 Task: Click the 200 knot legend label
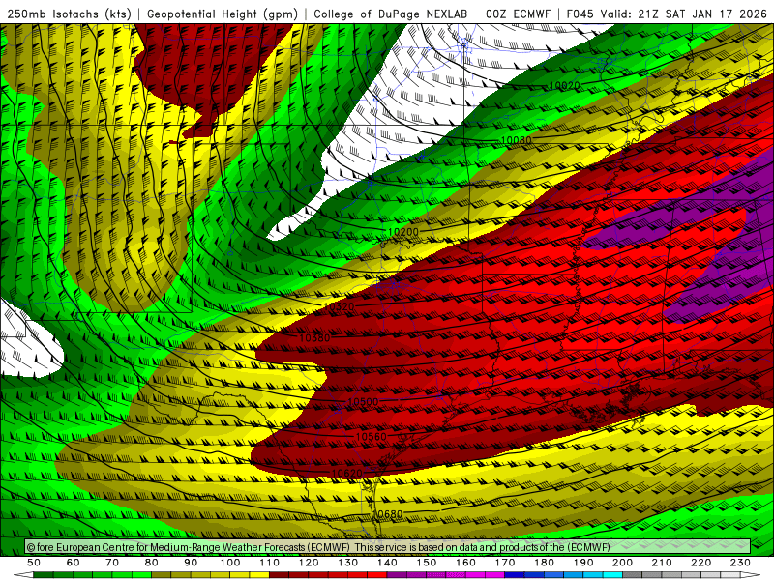pyautogui.click(x=622, y=563)
